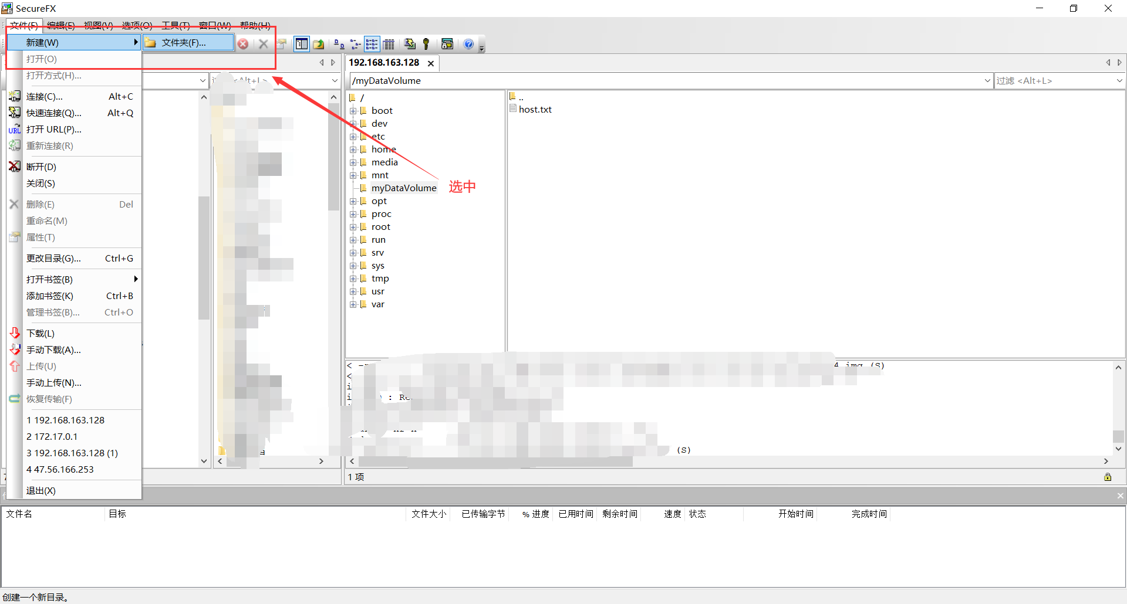Screen dimensions: 1127x604
Task: Select 关闭(S) close entry
Action: [x=74, y=183]
